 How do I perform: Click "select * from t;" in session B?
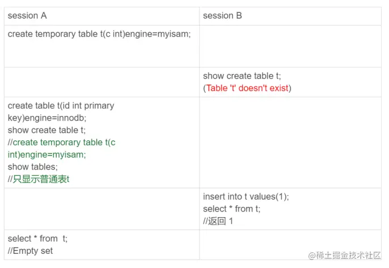[x=232, y=209]
